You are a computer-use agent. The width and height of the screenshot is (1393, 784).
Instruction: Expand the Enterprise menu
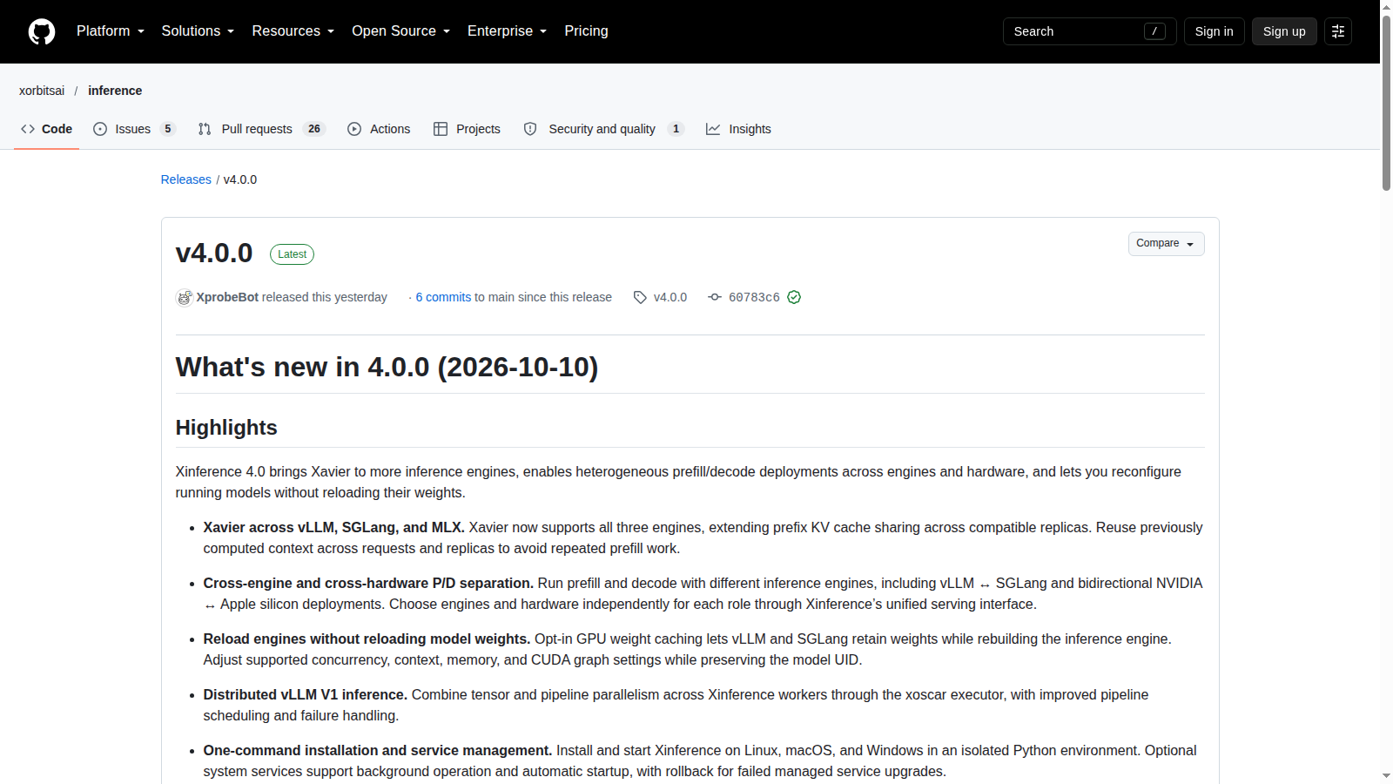508,31
